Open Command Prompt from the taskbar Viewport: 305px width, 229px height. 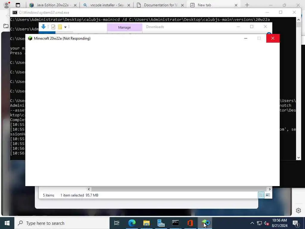(x=175, y=223)
